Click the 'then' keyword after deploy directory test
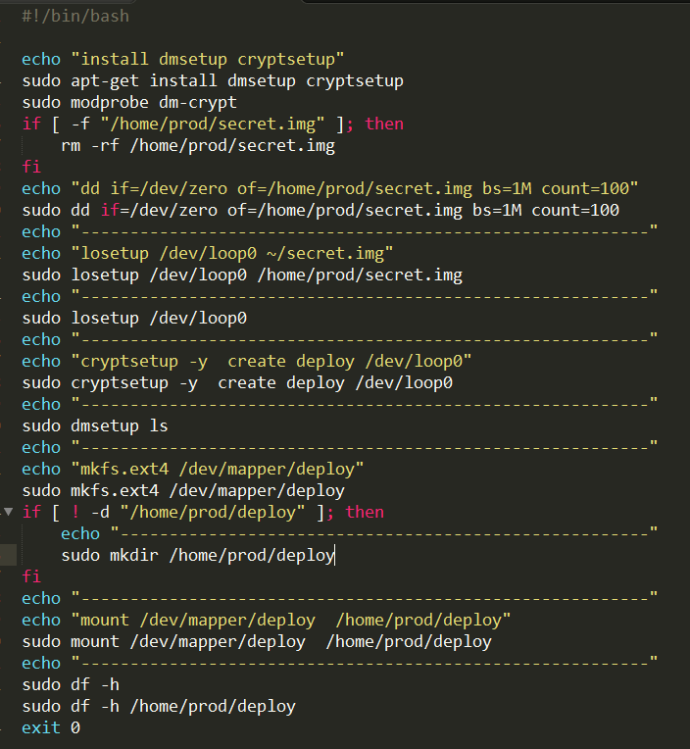Viewport: 690px width, 749px height. 365,512
